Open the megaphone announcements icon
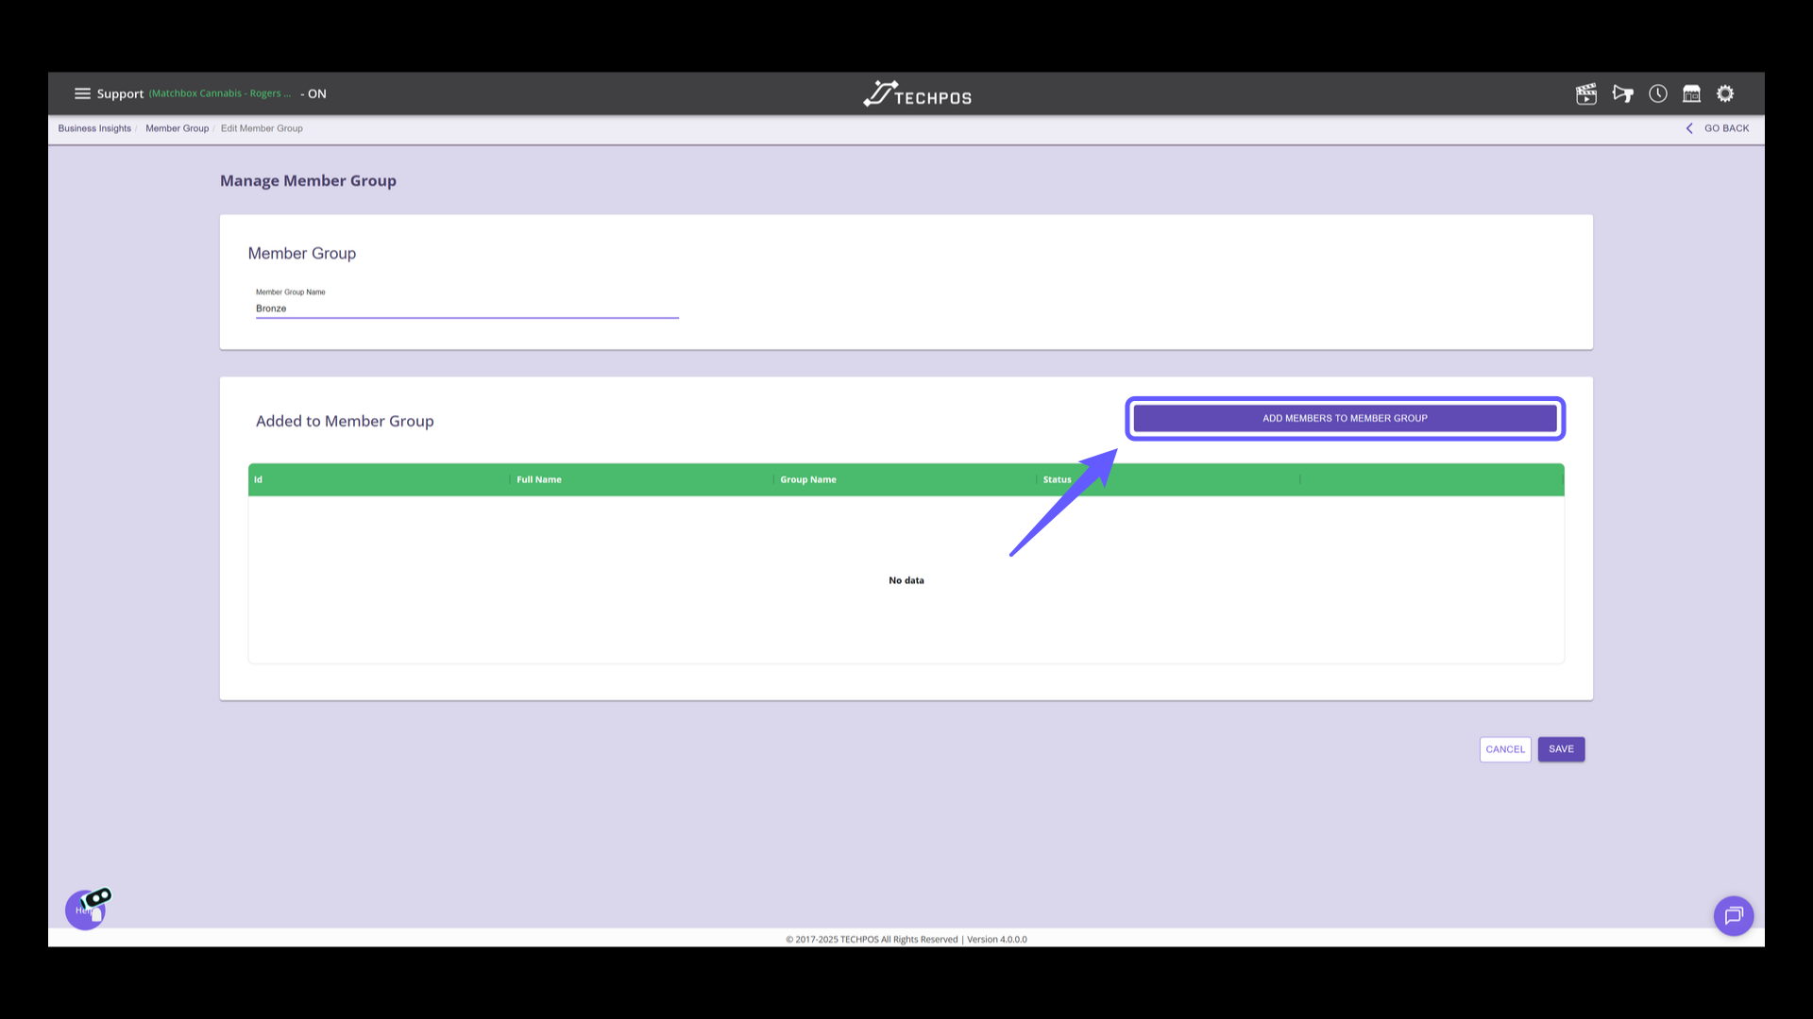Viewport: 1813px width, 1019px height. pyautogui.click(x=1622, y=93)
